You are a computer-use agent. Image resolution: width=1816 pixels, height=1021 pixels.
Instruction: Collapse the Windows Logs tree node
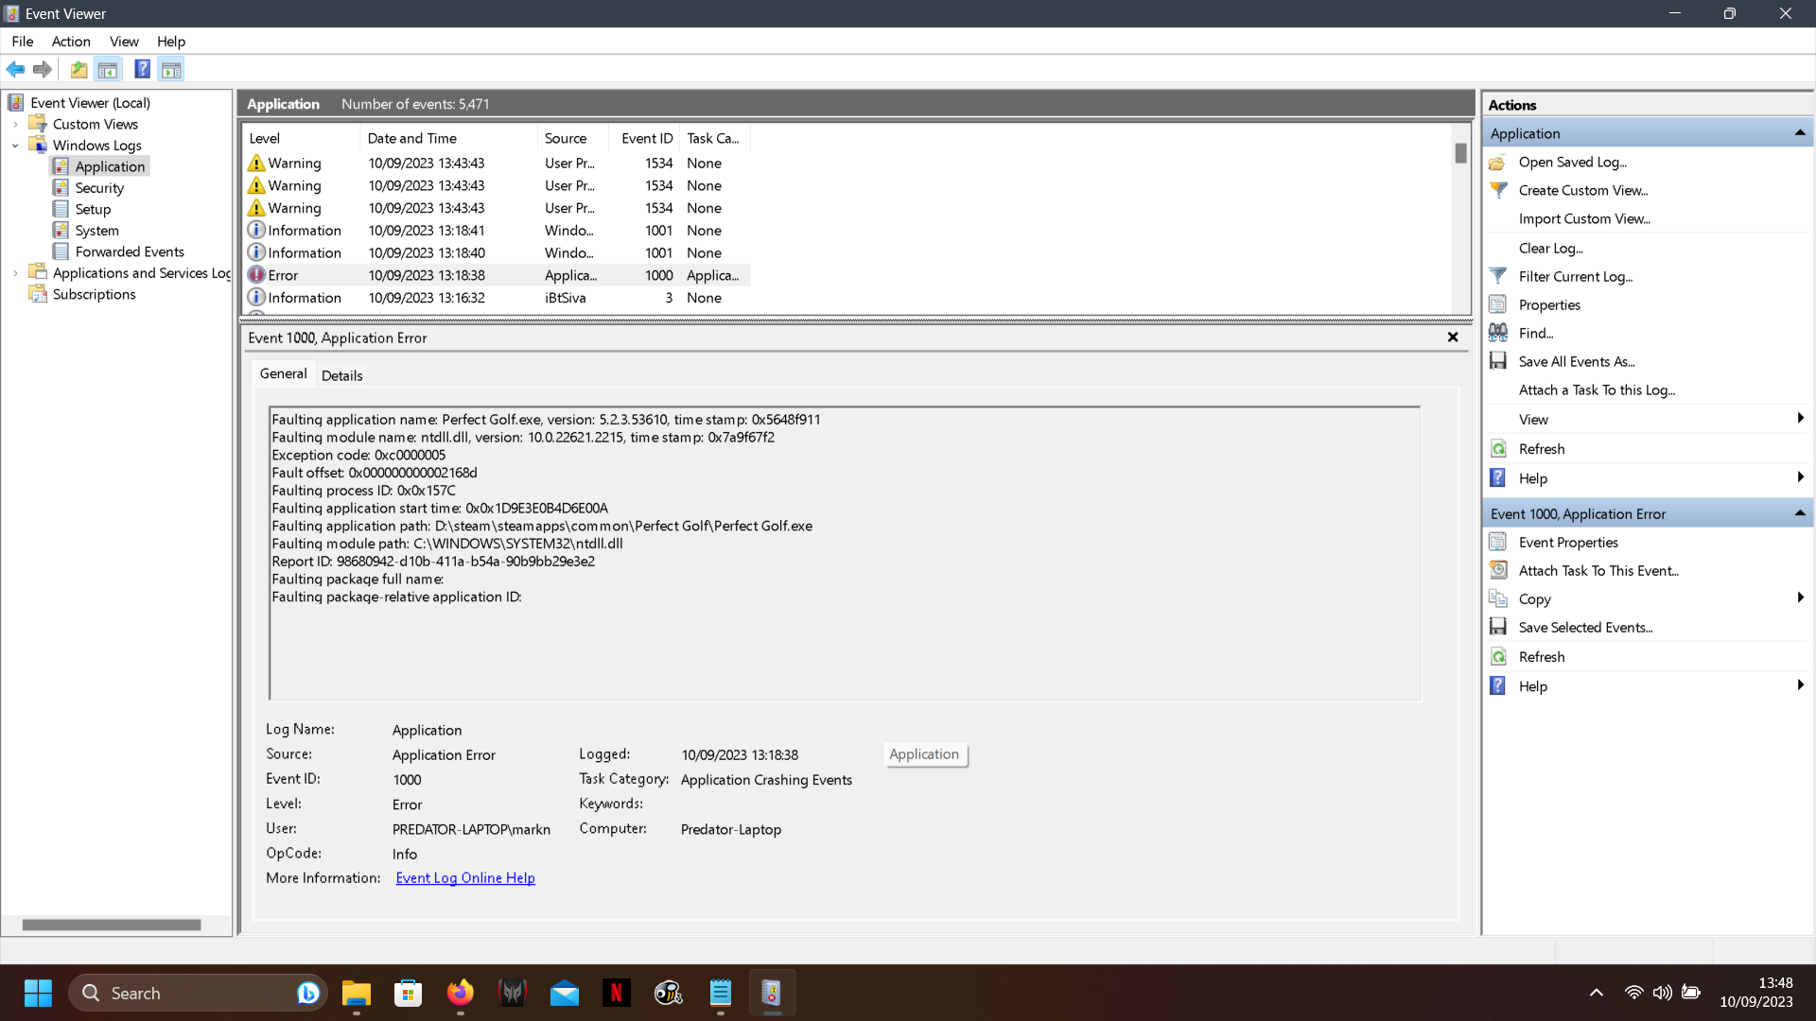[15, 146]
